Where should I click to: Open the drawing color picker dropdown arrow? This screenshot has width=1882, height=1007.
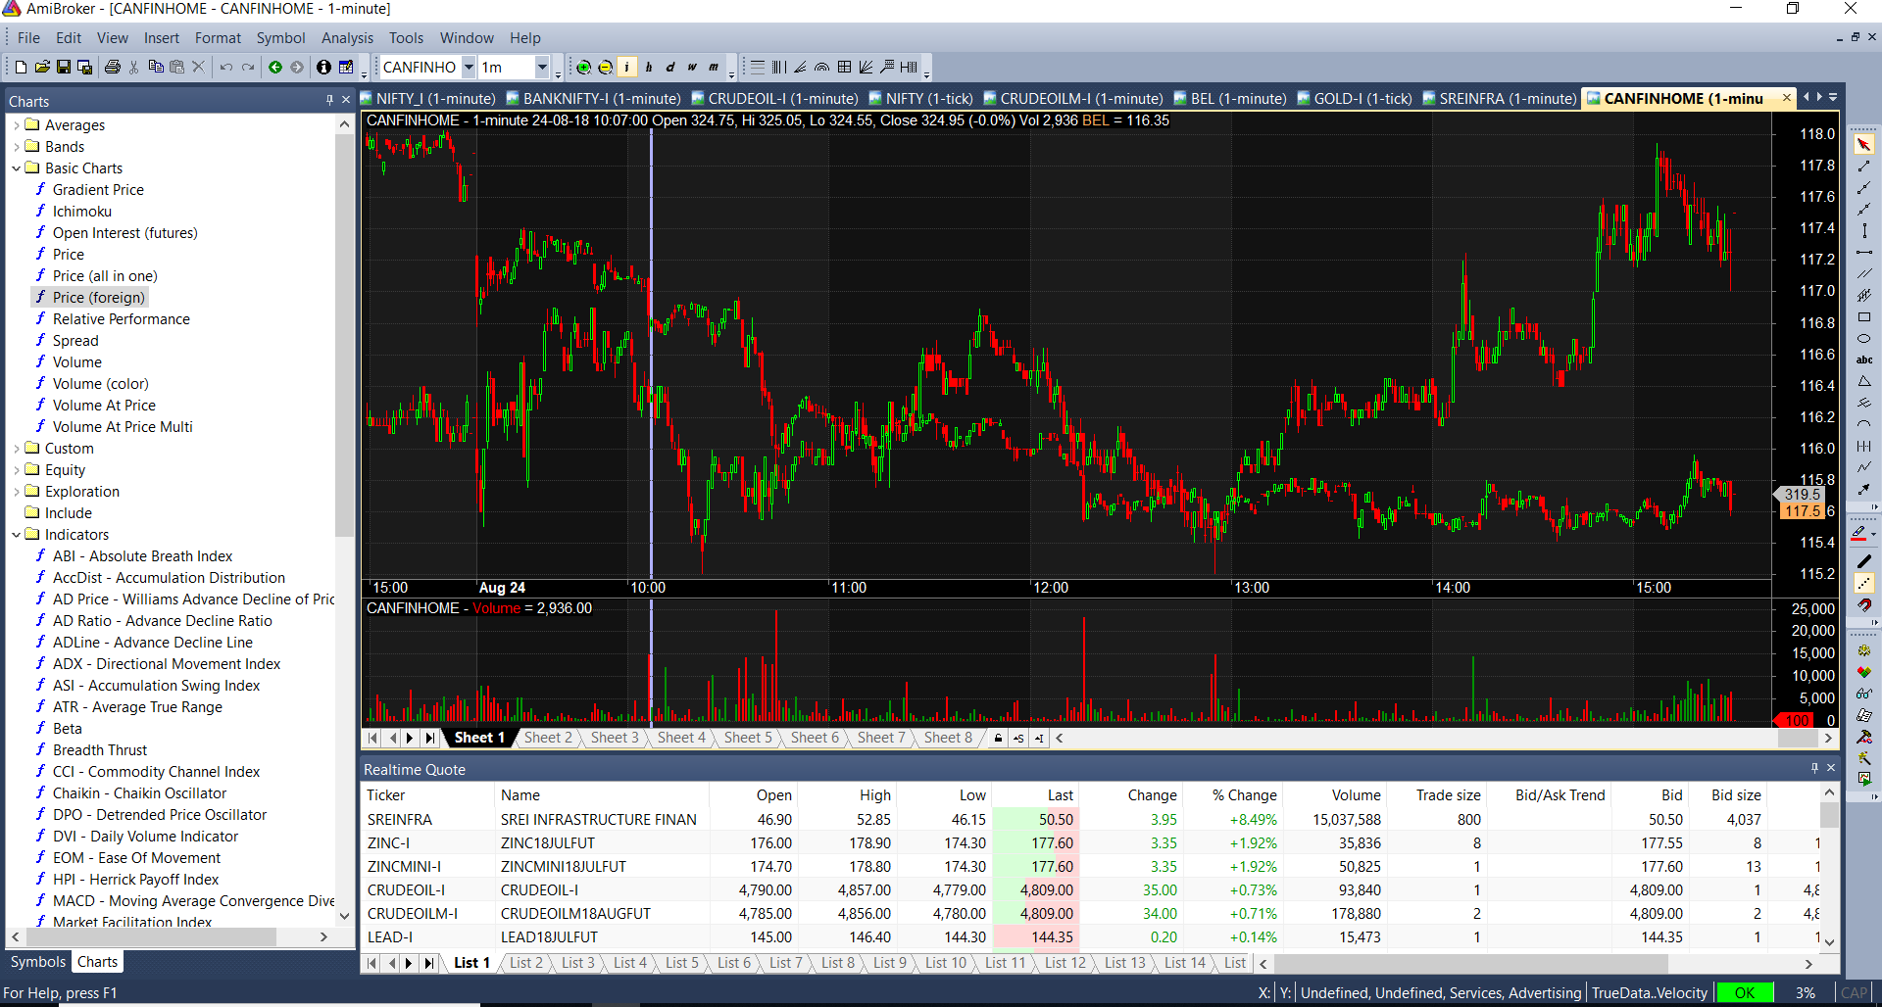coord(1874,534)
